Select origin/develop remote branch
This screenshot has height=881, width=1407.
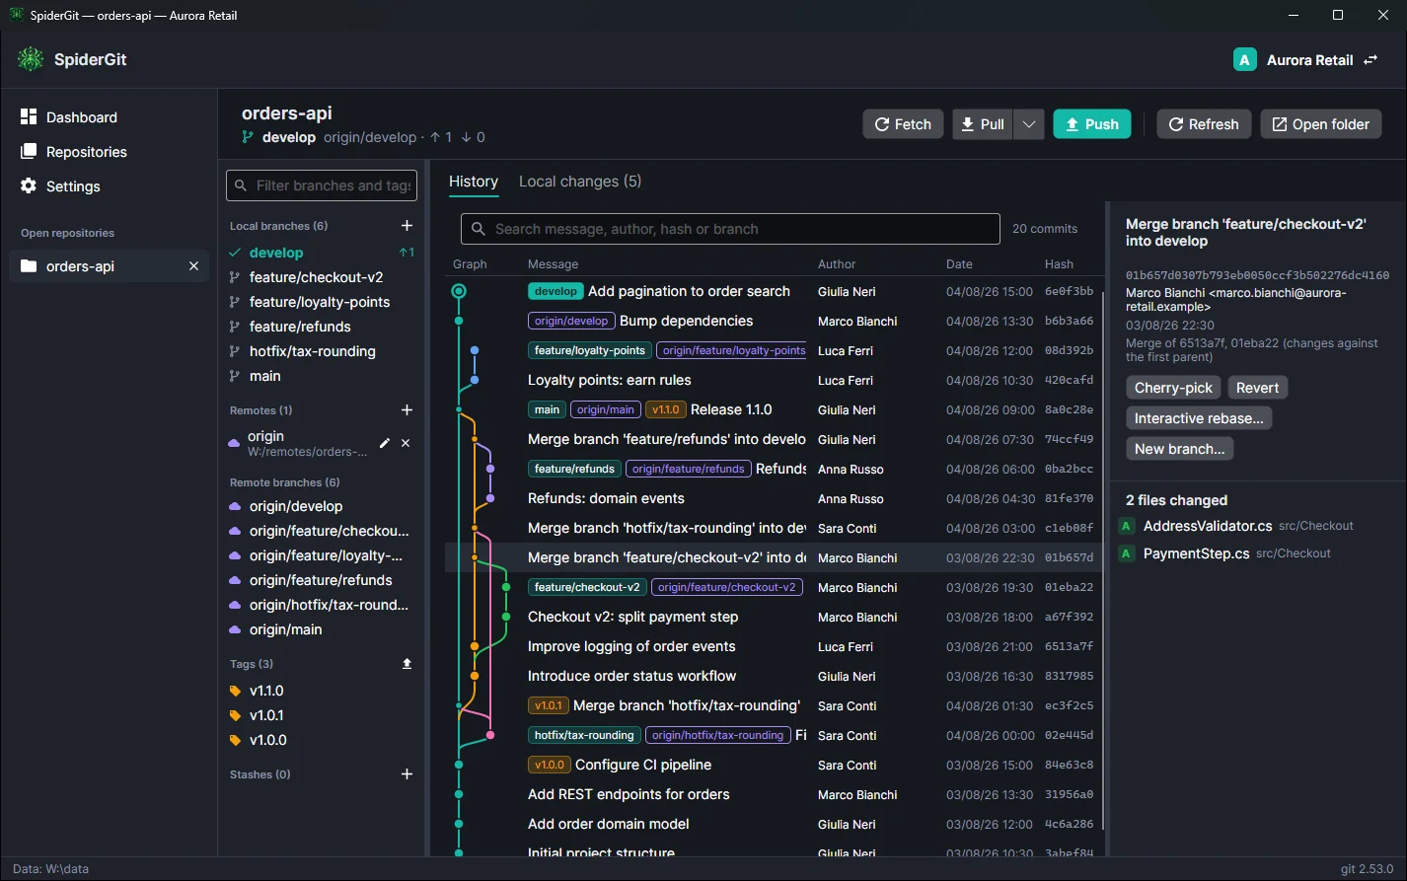(322, 506)
